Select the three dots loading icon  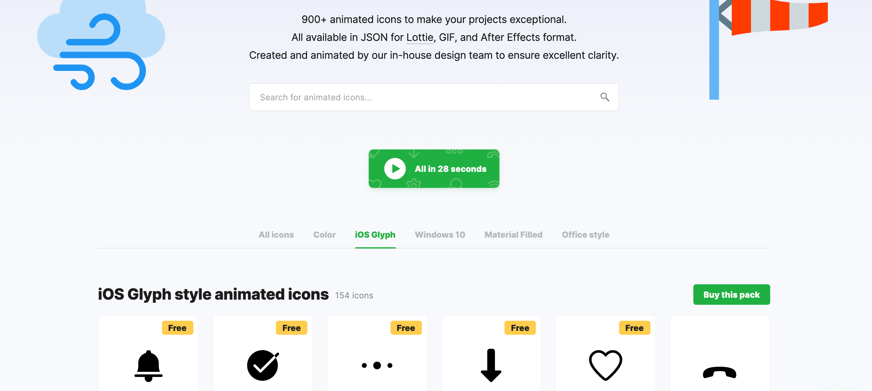click(x=377, y=365)
